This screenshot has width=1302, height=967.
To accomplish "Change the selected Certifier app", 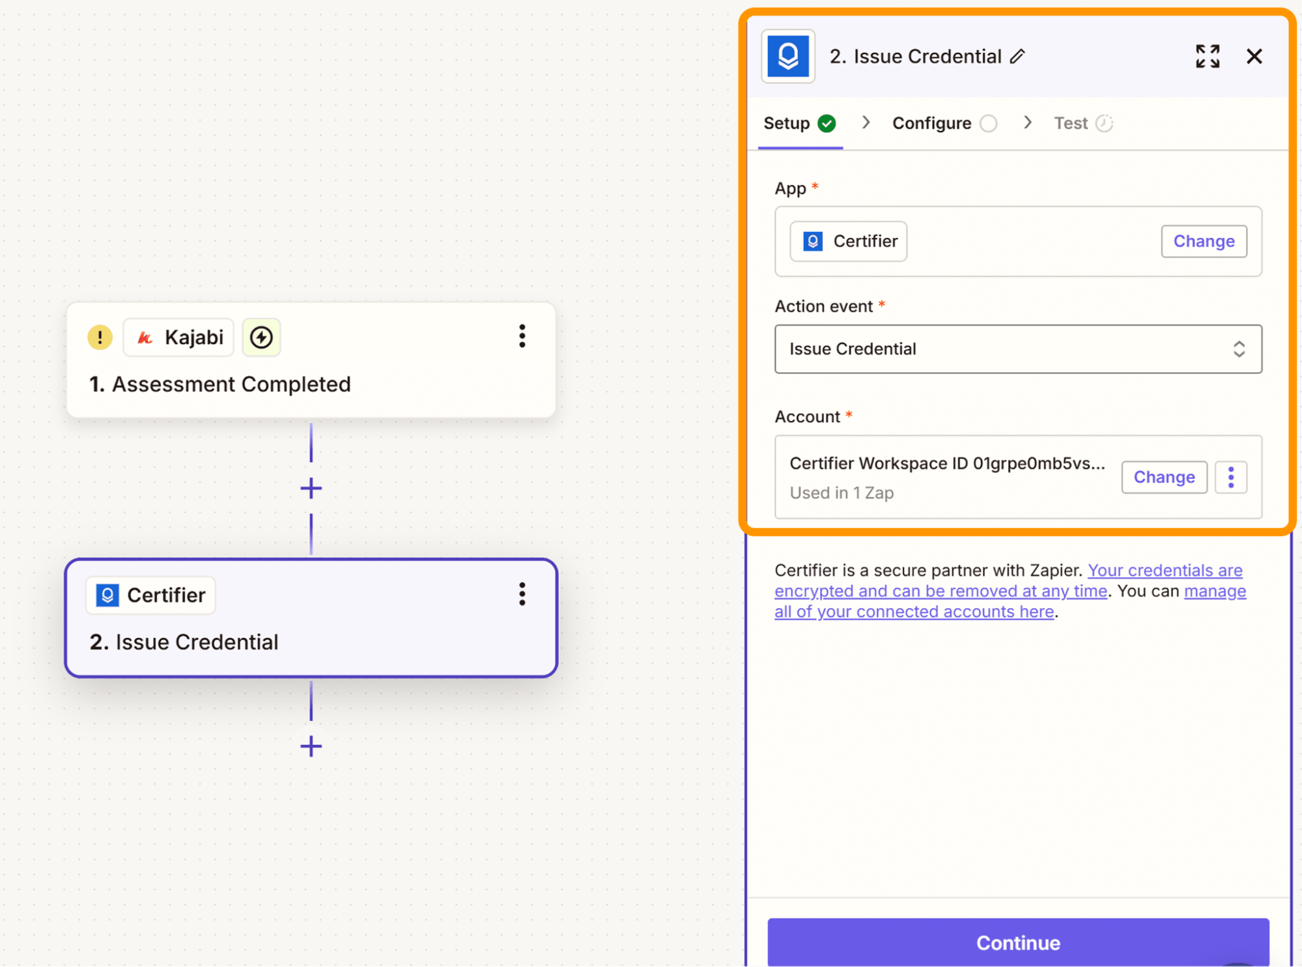I will [x=1204, y=241].
